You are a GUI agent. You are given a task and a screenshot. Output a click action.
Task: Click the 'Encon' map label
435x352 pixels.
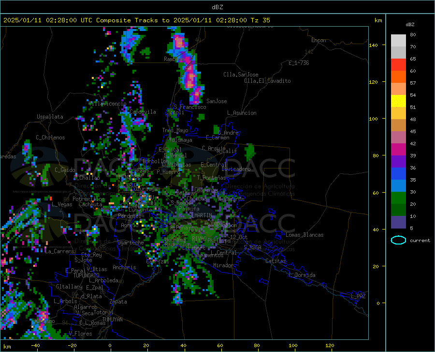pos(319,40)
